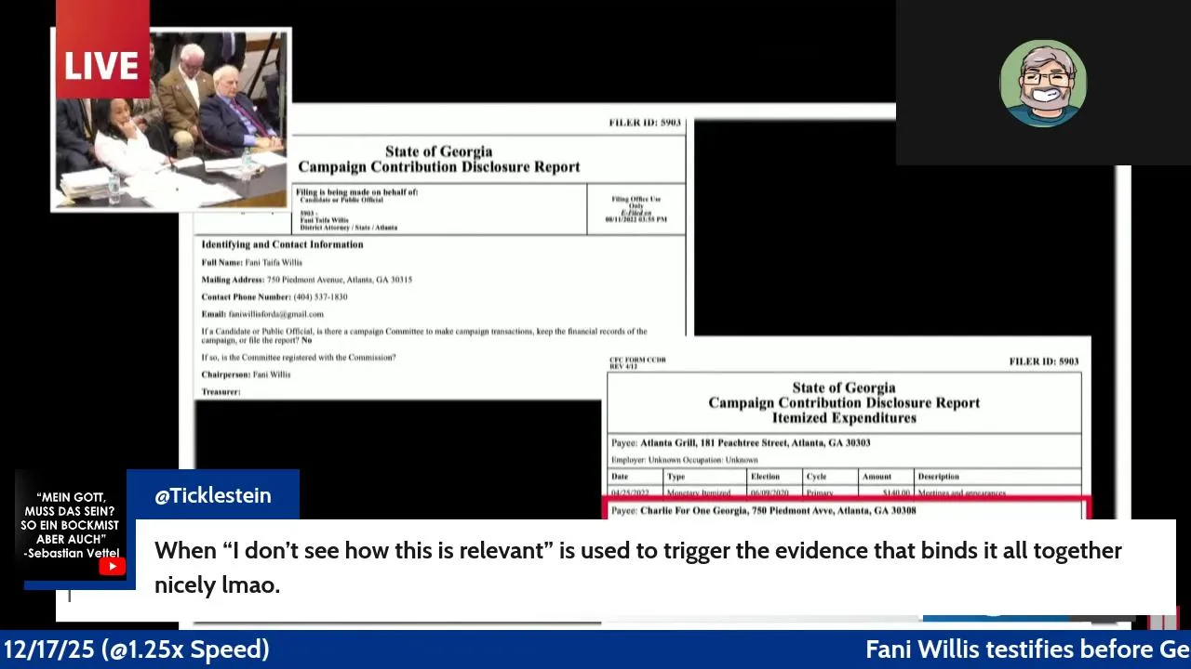Click the payee "Charlie For One Georgia" row
This screenshot has width=1191, height=669.
click(844, 510)
